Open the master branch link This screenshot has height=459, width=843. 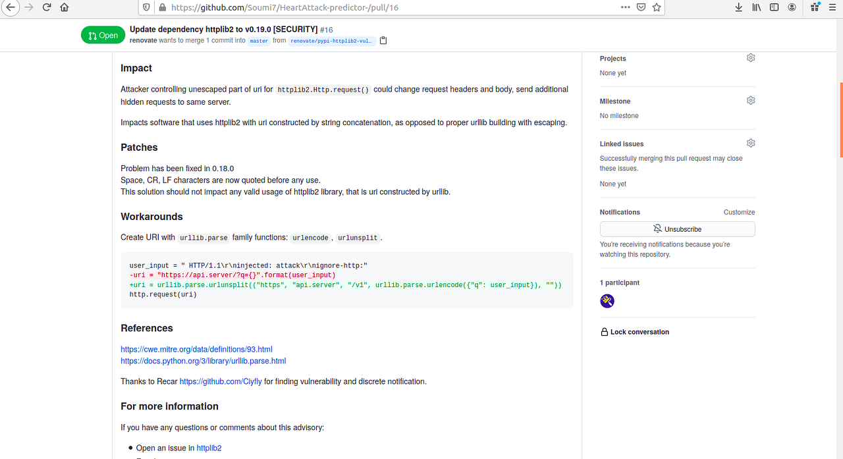(x=258, y=40)
